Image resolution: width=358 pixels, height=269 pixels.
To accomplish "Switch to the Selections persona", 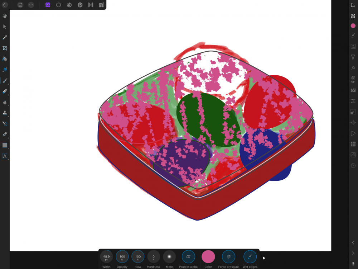I will (x=58, y=5).
